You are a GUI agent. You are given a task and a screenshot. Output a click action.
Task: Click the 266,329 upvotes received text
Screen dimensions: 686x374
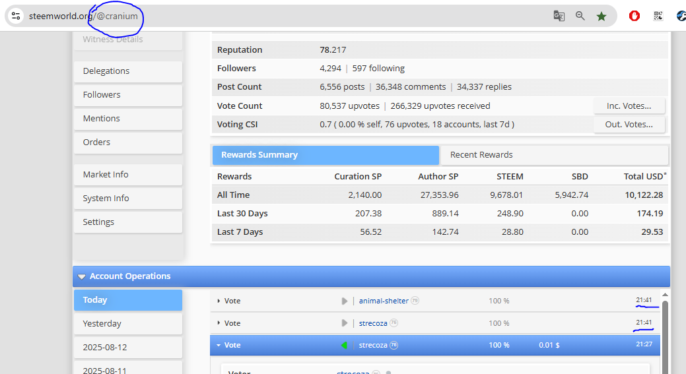click(x=440, y=106)
